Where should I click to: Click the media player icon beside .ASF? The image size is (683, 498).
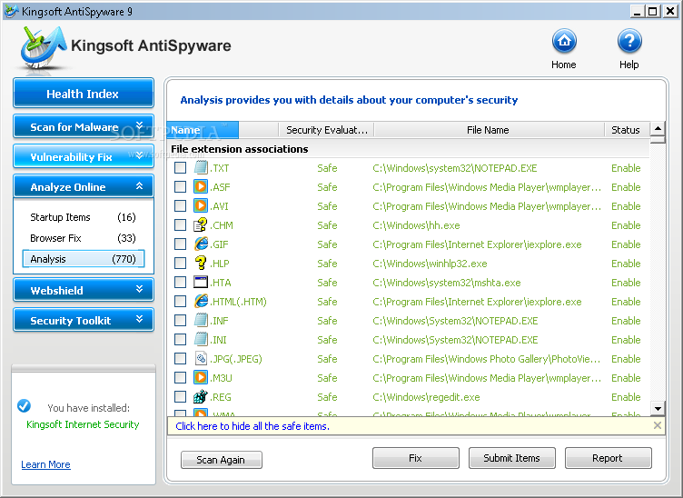pos(201,187)
